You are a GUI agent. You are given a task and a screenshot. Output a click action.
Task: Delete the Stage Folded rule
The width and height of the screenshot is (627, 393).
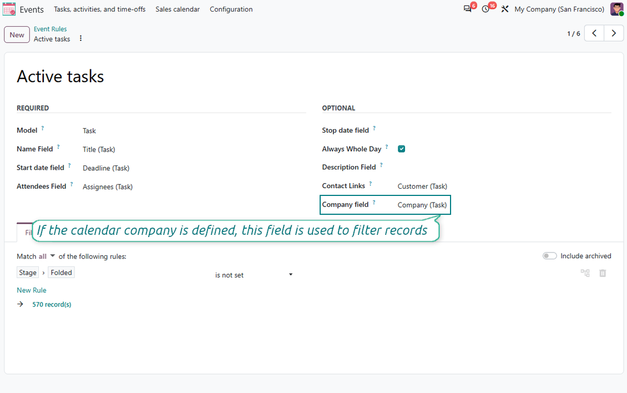(x=603, y=273)
